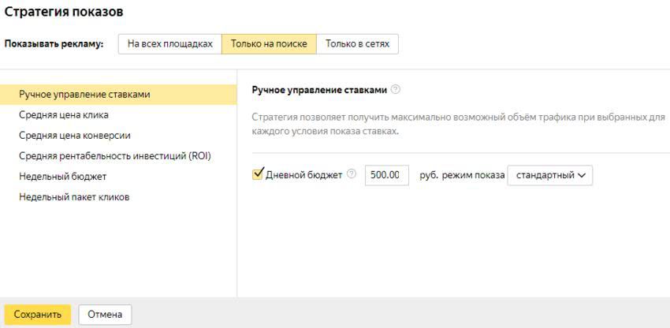Click help icon next to Дневной бюджет
Screen dimensions: 670x328
pyautogui.click(x=352, y=175)
